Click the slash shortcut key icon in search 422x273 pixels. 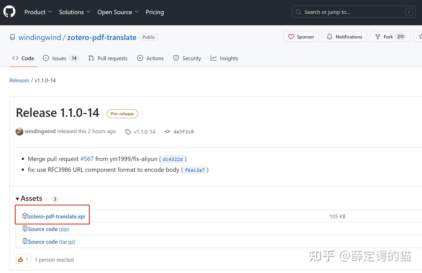tap(409, 12)
